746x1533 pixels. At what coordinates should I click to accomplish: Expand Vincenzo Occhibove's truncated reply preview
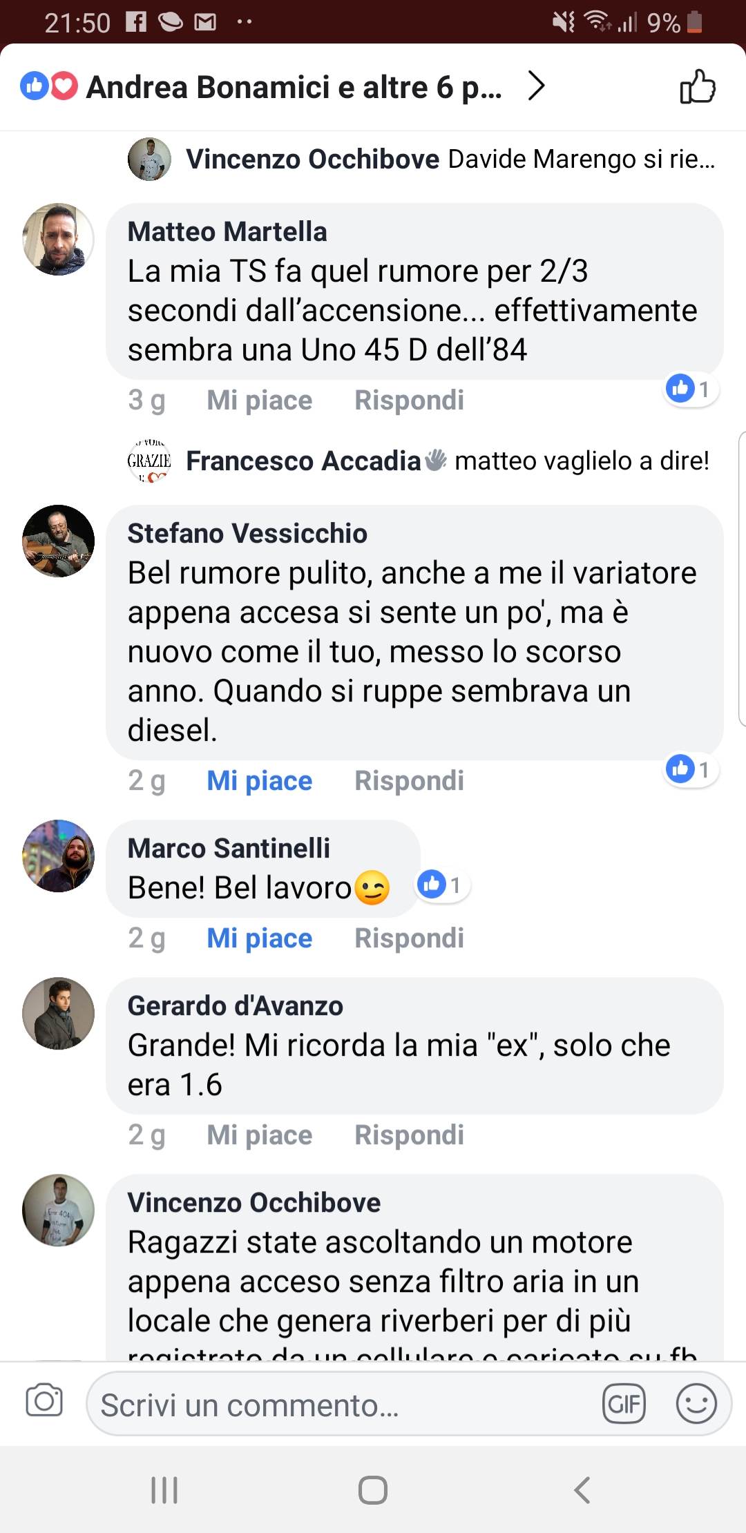point(449,159)
